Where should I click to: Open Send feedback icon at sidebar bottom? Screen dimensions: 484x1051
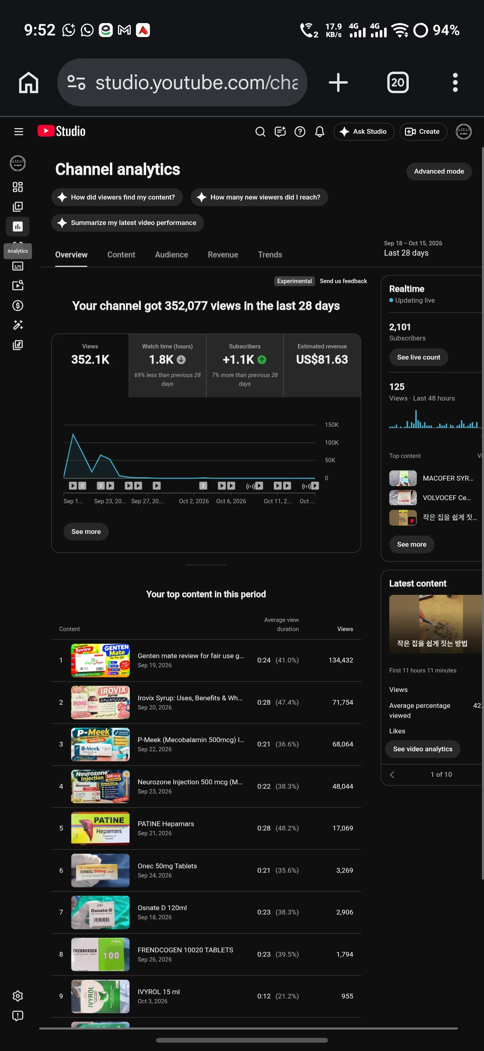tap(18, 1016)
